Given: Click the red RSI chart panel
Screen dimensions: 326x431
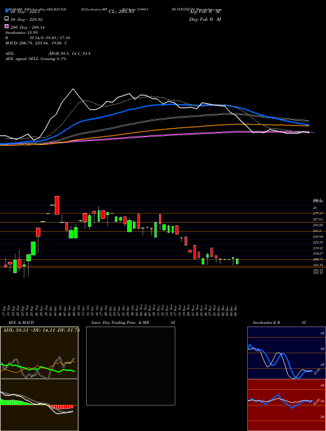Looking at the screenshot, I should click(286, 405).
